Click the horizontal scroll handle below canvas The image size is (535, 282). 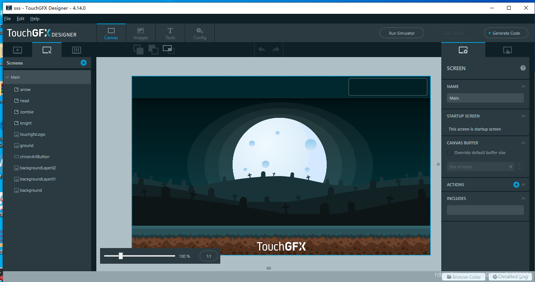point(268,268)
